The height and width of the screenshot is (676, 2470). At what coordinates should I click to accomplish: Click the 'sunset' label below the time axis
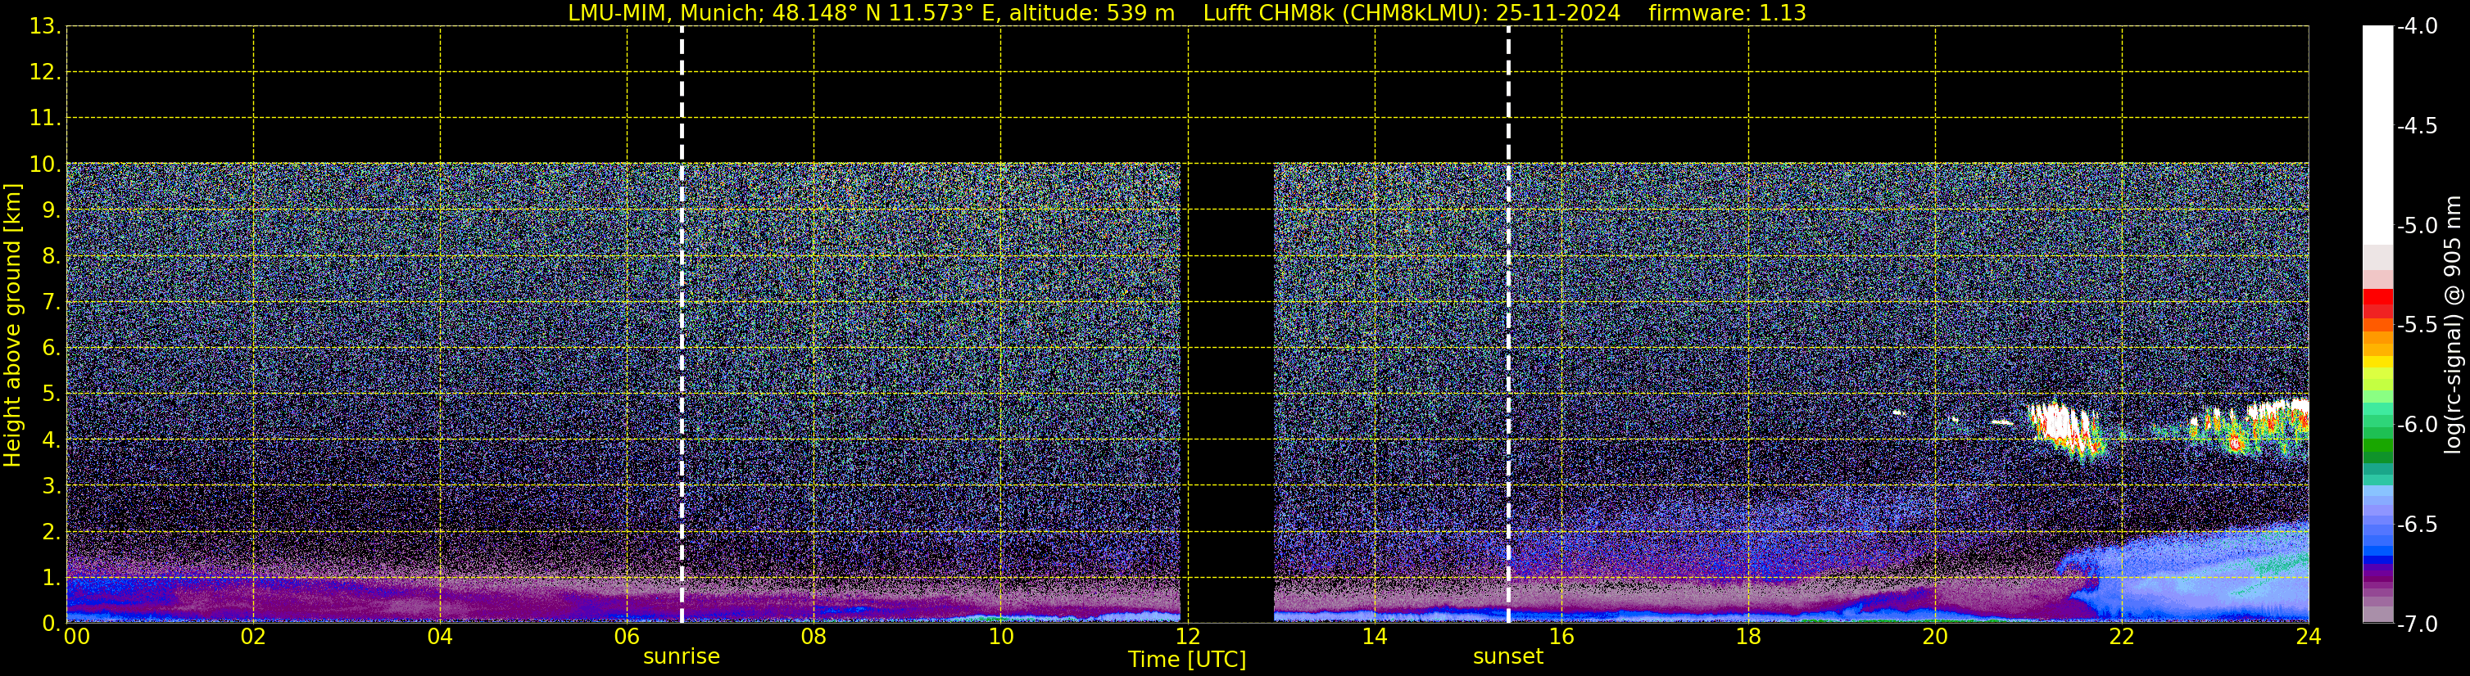click(x=1507, y=657)
